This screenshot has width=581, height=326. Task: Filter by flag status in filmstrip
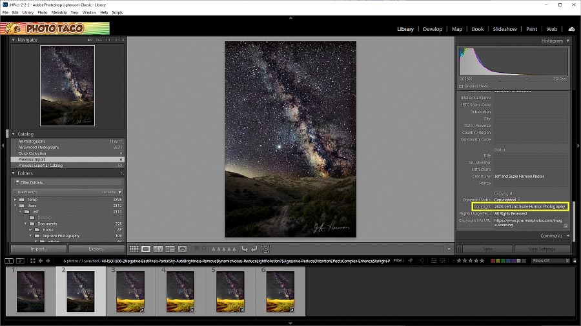(411, 260)
